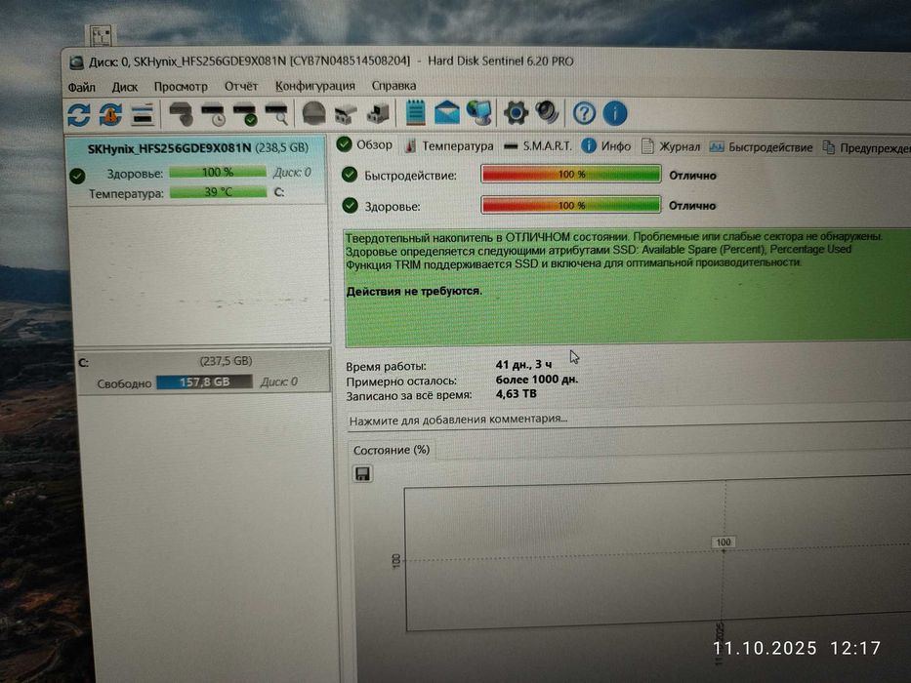Click the question mark help icon
Screen dimensions: 911x683
click(x=584, y=113)
